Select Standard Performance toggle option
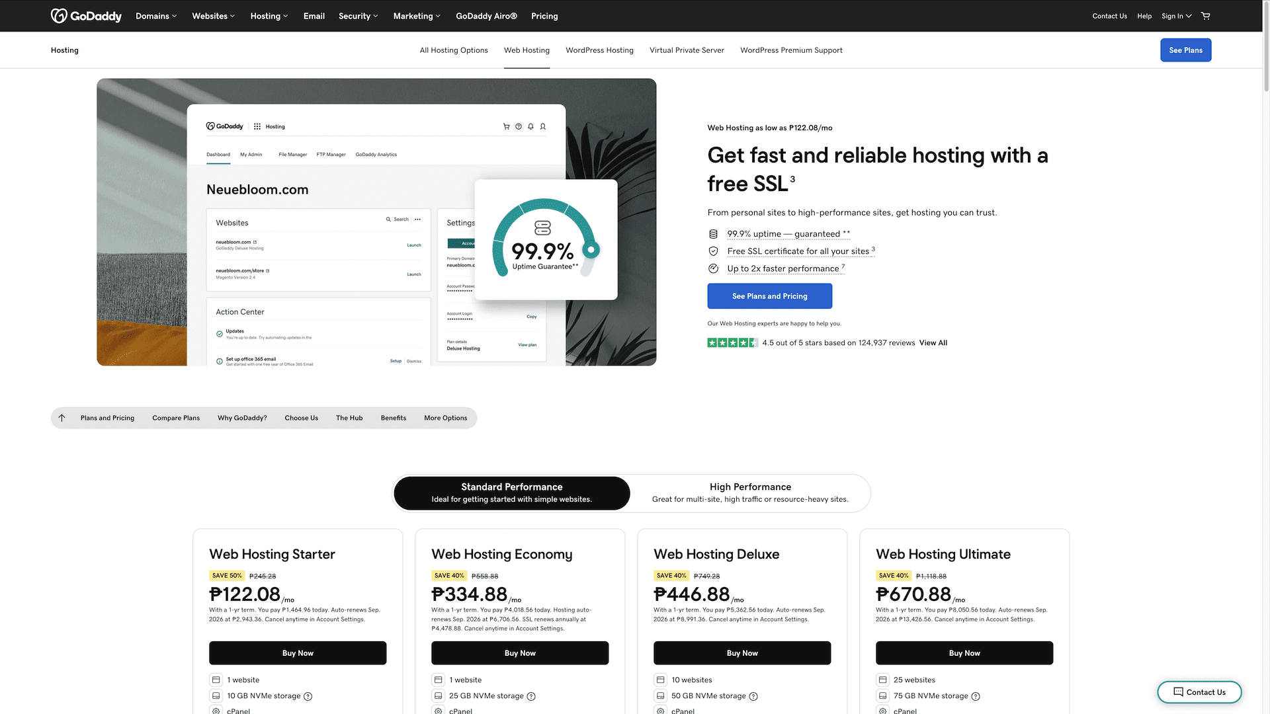This screenshot has height=714, width=1270. tap(512, 493)
